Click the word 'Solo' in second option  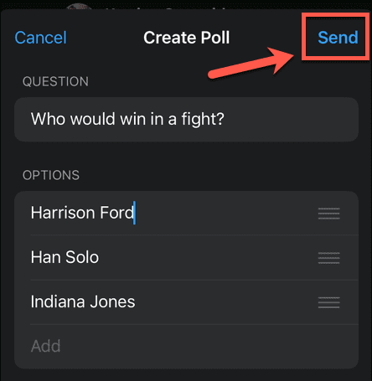pyautogui.click(x=82, y=257)
